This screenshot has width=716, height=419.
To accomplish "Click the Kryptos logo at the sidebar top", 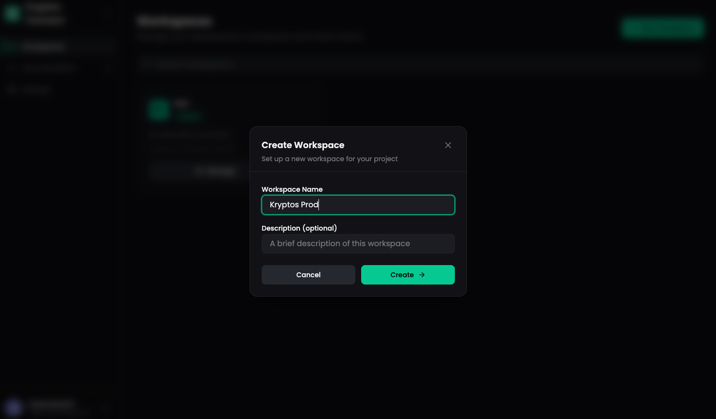I will coord(12,13).
